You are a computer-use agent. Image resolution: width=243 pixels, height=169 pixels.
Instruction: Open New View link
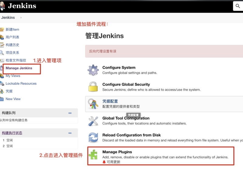point(13,99)
